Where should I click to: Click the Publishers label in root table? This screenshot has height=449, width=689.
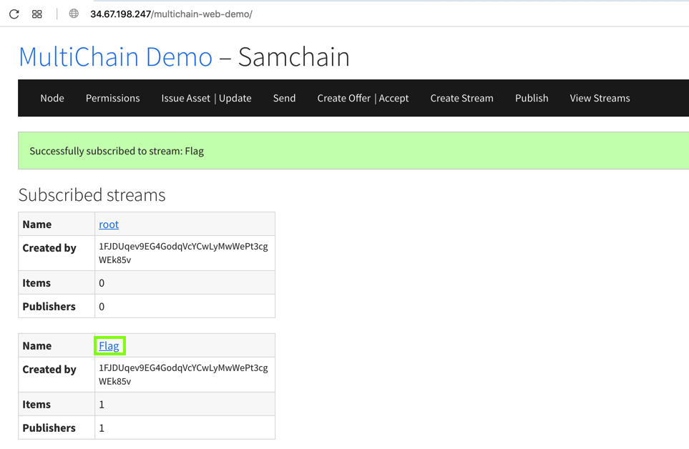(49, 306)
